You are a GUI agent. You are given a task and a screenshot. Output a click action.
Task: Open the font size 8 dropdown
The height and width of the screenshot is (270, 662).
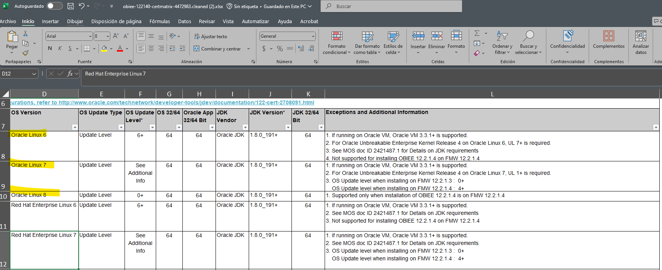click(108, 36)
